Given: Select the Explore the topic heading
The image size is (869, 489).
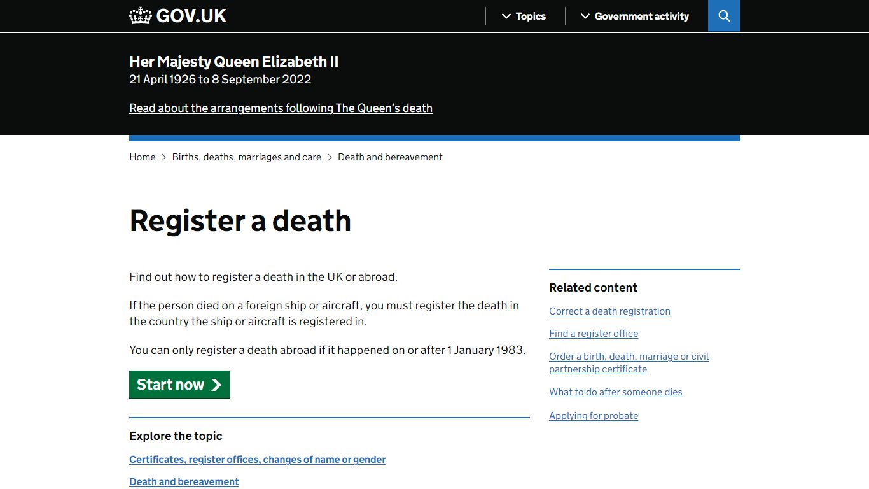Looking at the screenshot, I should point(176,436).
